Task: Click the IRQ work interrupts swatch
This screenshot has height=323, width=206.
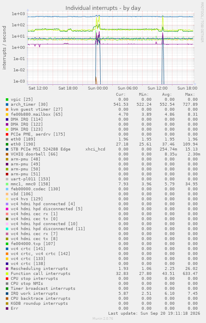Action: coord(7,294)
